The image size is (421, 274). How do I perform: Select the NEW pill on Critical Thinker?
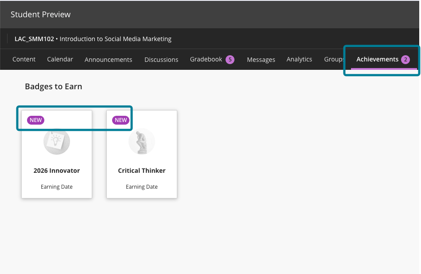(120, 120)
